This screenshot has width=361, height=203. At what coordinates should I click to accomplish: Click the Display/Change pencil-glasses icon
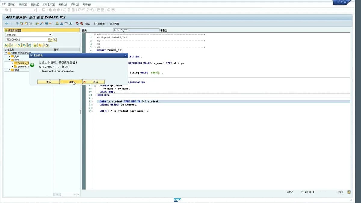17,23
